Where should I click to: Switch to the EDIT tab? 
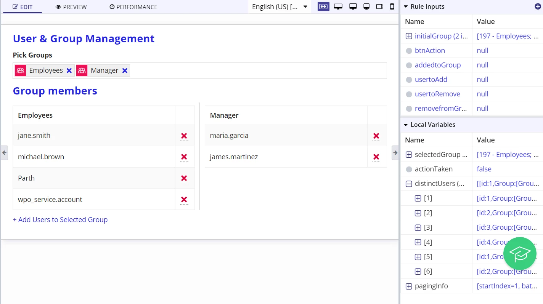tap(22, 7)
